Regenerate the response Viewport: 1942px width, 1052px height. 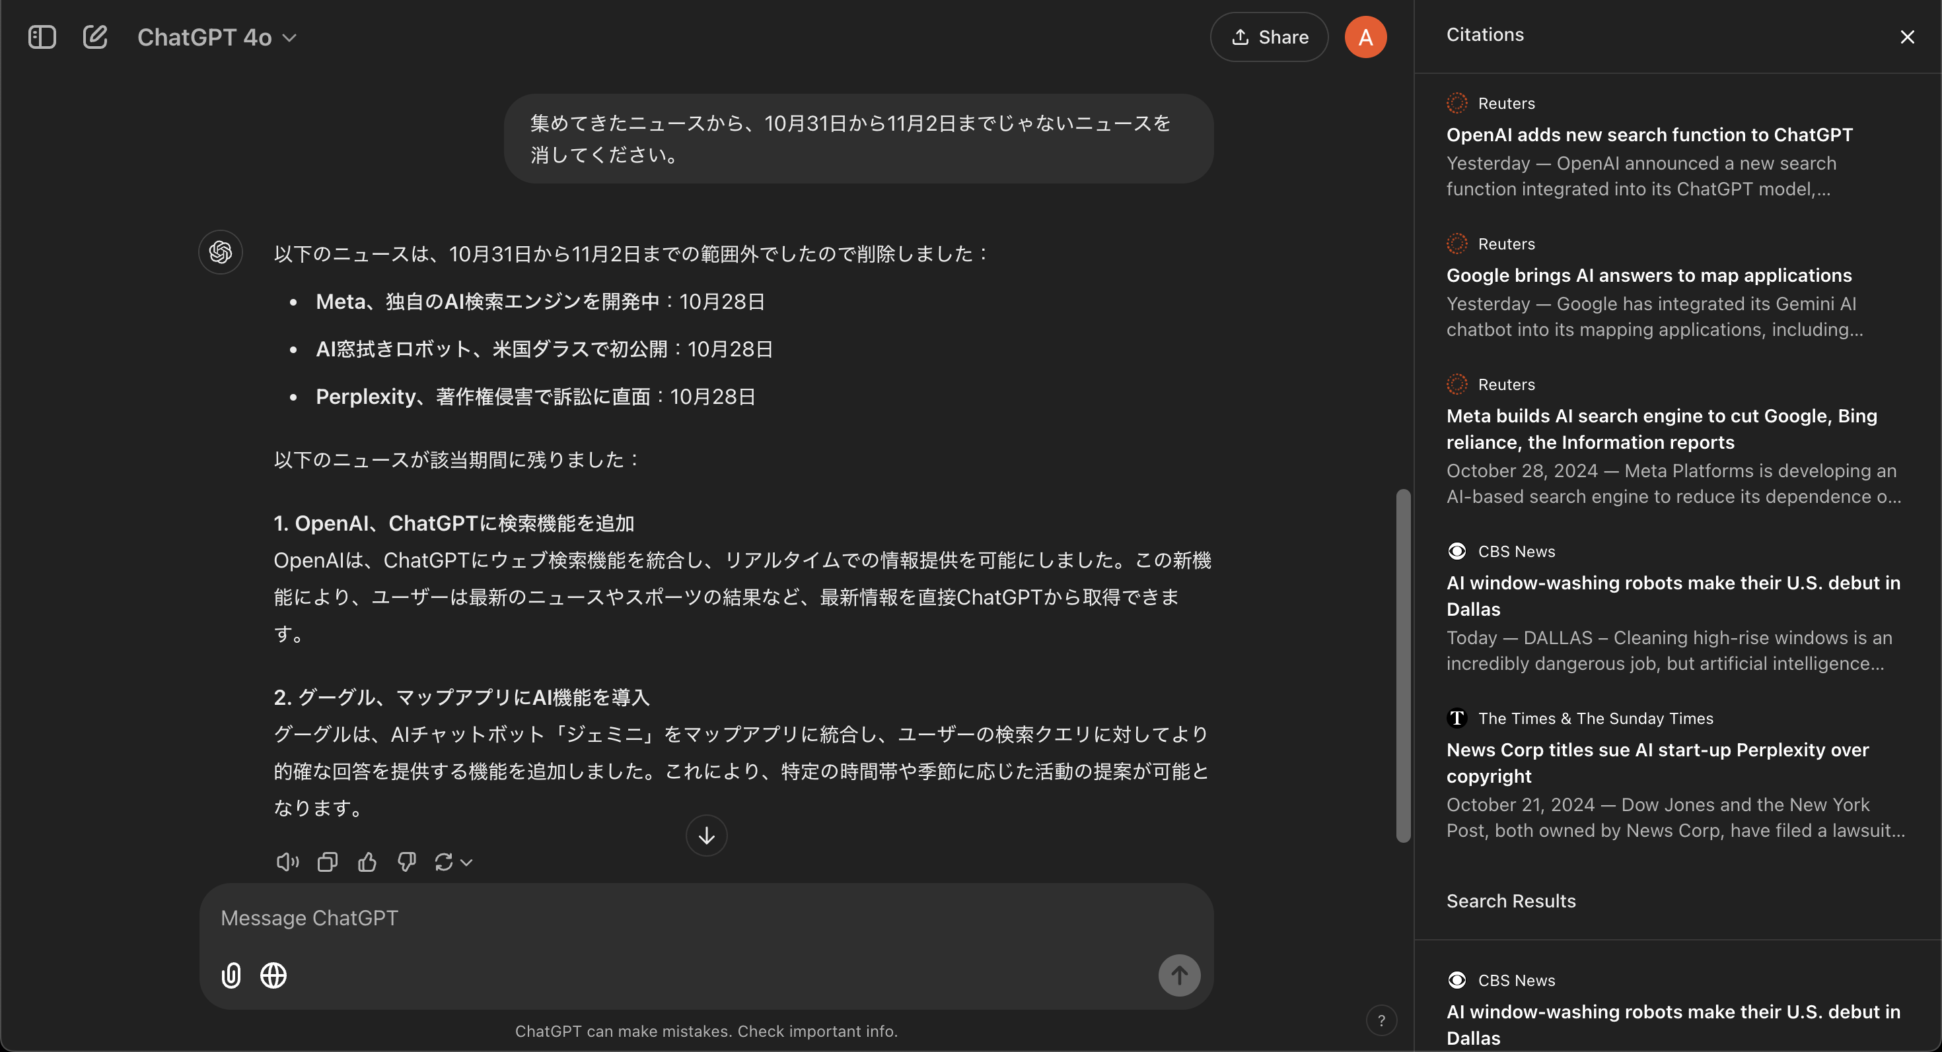coord(445,861)
